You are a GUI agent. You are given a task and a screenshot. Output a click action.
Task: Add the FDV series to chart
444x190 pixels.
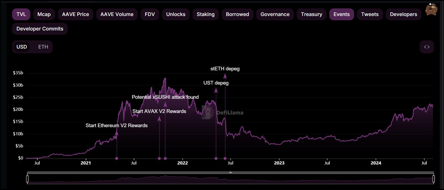tap(150, 14)
